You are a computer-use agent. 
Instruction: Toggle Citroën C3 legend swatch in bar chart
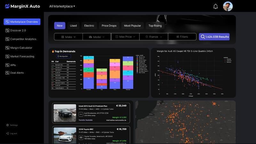(137, 59)
